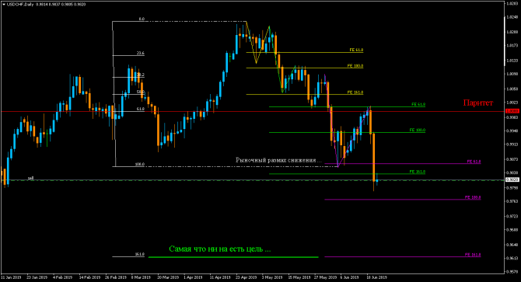This screenshot has width=521, height=282.
Task: Click the red 1.0000 price tag on axis
Action: coord(512,111)
